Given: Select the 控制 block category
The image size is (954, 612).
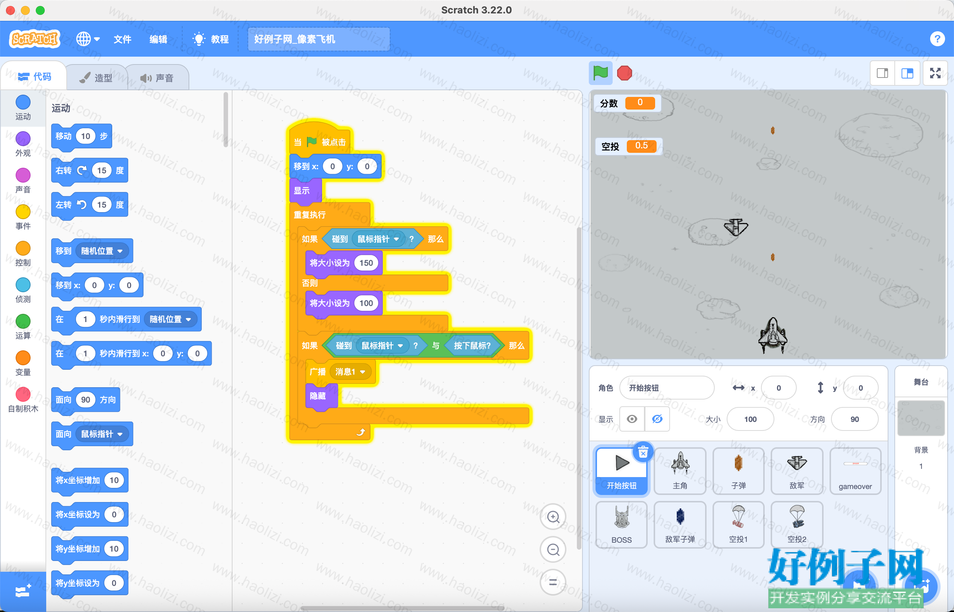Looking at the screenshot, I should 23,253.
